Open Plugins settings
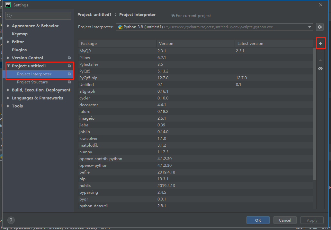This screenshot has width=331, height=230. (x=19, y=50)
